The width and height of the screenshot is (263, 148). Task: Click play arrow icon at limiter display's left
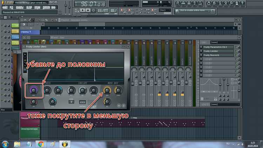pos(25,54)
